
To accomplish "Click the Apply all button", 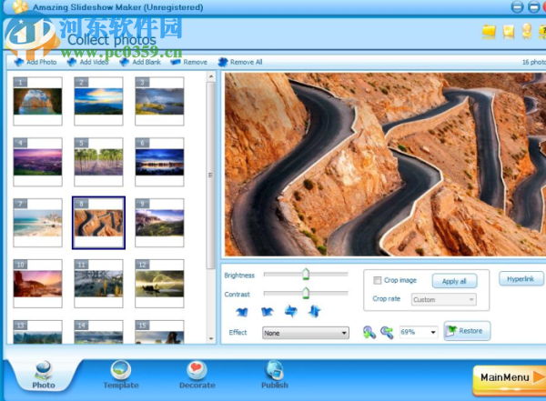I will click(454, 281).
